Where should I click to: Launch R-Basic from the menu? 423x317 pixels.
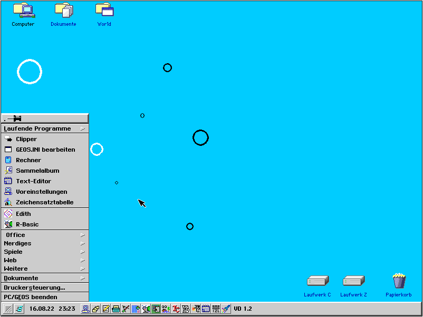pyautogui.click(x=45, y=224)
